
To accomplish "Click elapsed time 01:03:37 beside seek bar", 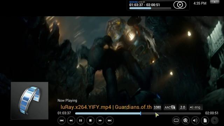I will pos(64,113).
